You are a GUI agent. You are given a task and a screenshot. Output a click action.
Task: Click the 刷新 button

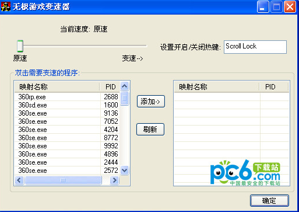point(150,129)
